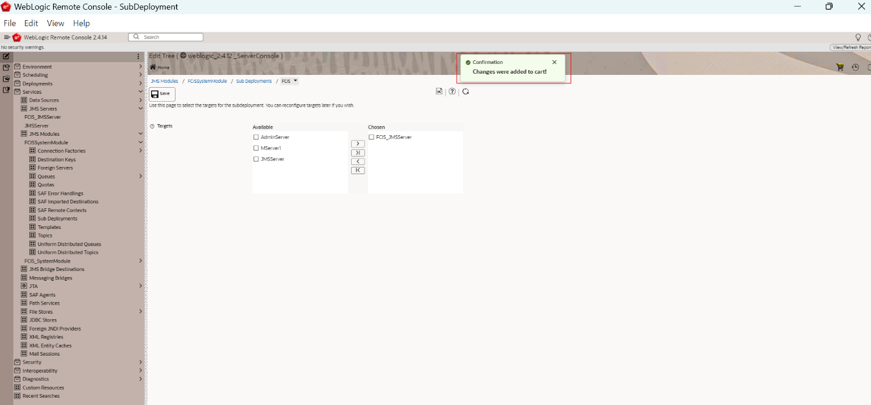Click the question mark help icon
The height and width of the screenshot is (405, 871).
click(452, 91)
